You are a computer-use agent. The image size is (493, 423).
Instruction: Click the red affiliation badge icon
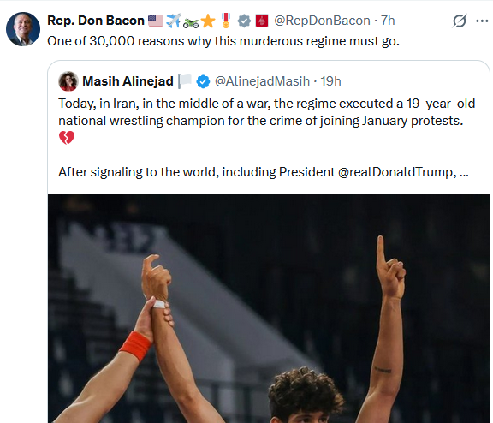point(262,21)
